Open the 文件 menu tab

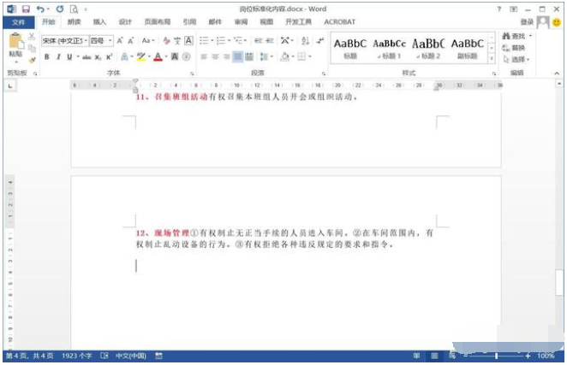18,22
